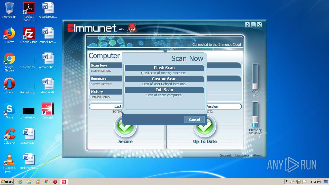This screenshot has width=329, height=185.
Task: Click the CPU usage meter
Action: click(255, 77)
